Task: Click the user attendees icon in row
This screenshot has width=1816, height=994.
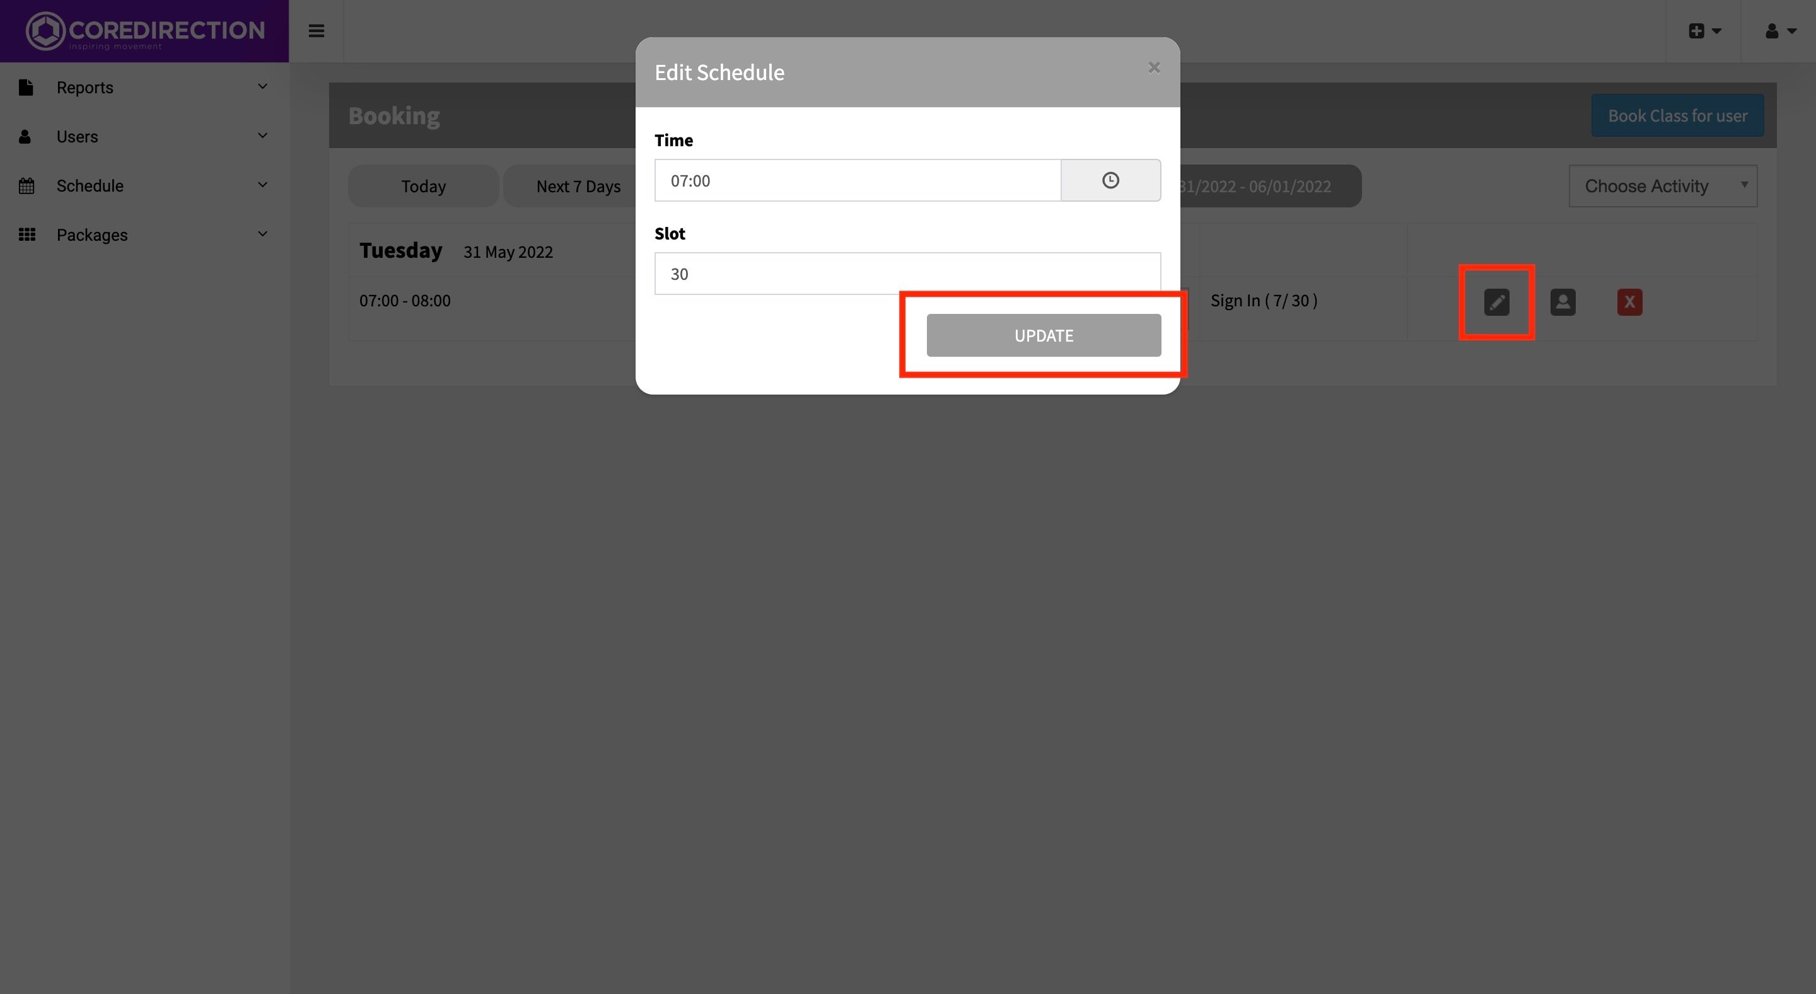Action: pos(1563,302)
